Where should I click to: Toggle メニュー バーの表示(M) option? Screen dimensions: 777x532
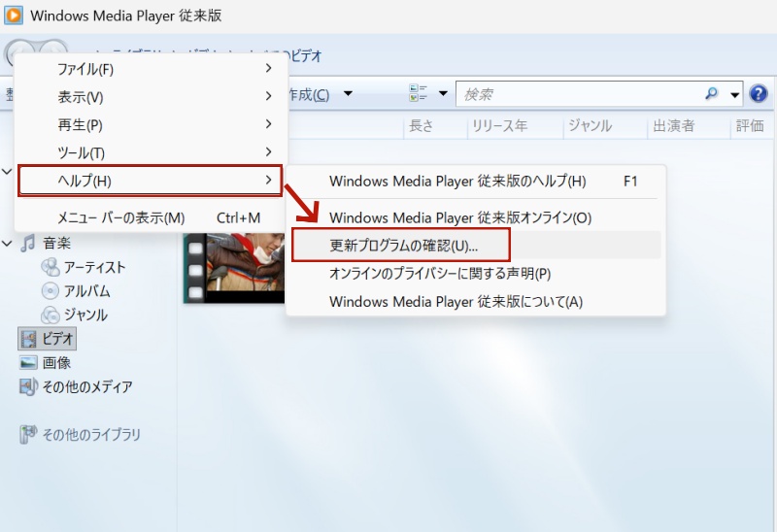pyautogui.click(x=151, y=217)
